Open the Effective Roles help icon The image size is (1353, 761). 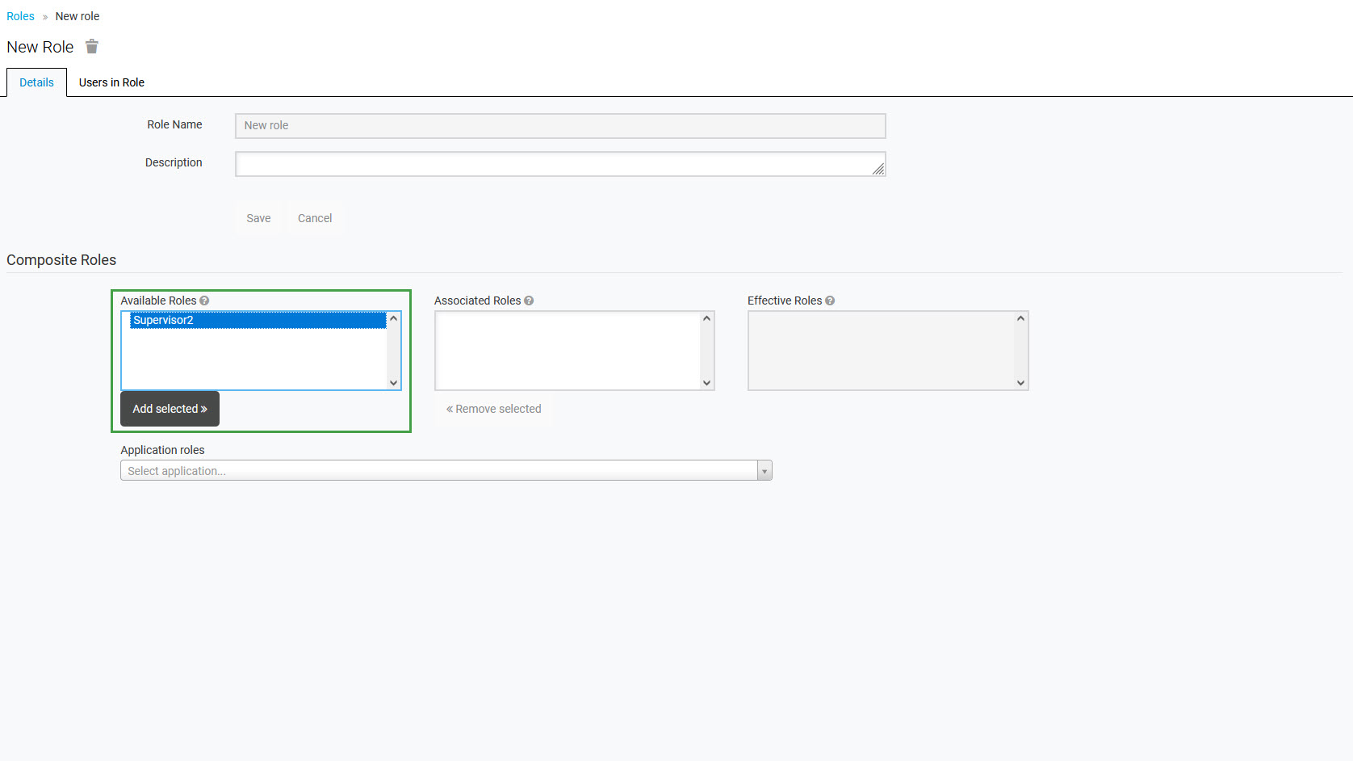click(830, 301)
